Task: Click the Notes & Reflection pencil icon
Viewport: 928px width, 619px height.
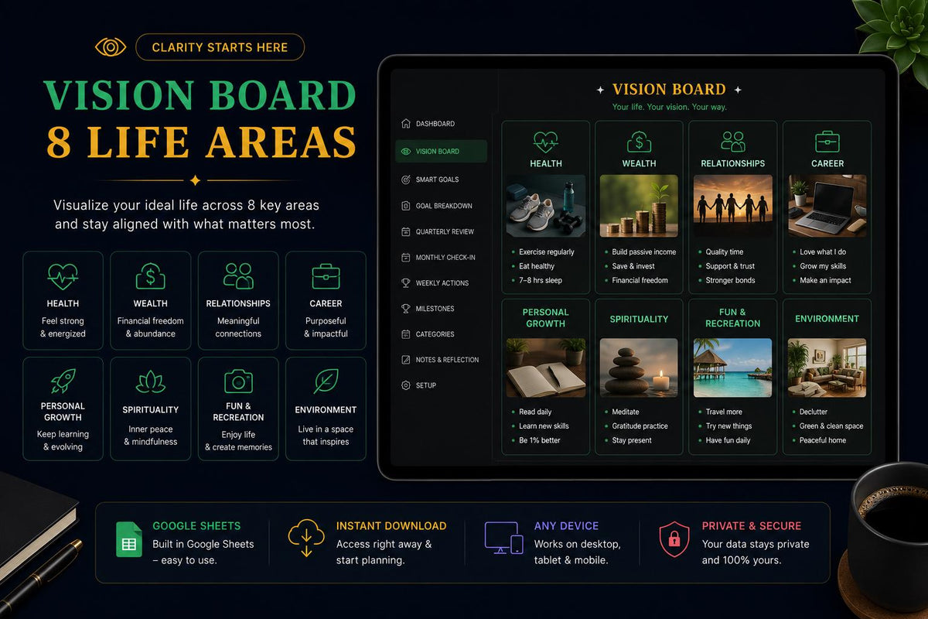Action: 406,360
